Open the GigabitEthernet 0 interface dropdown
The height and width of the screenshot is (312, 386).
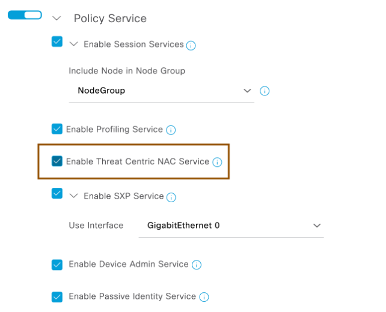(231, 226)
